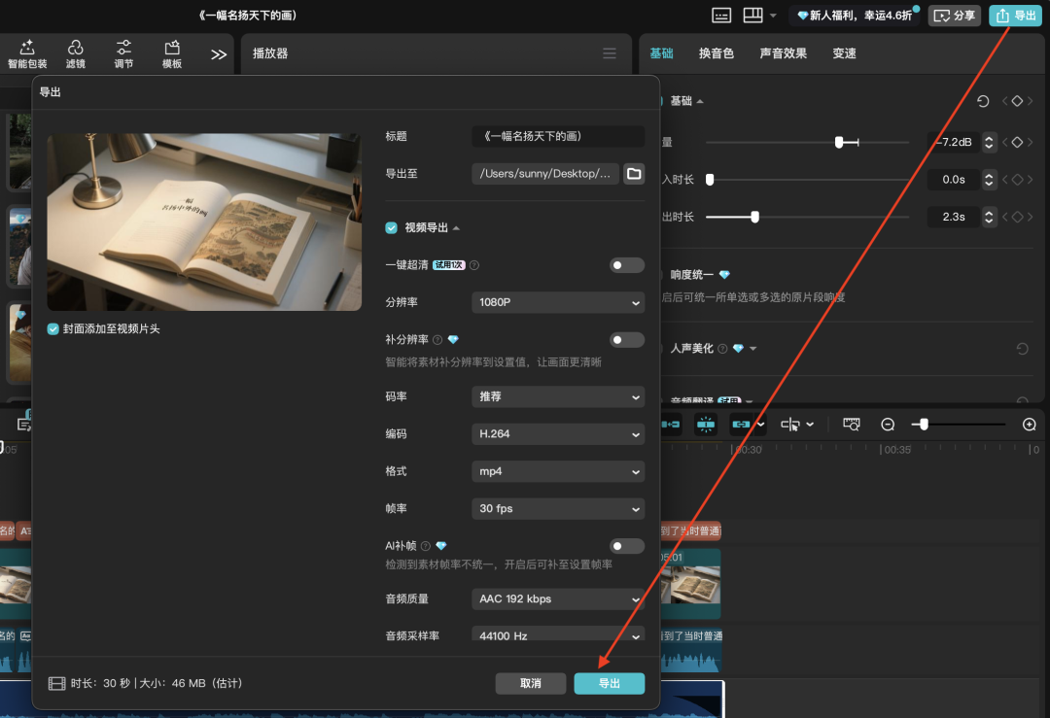Toggle the 一键超清 switch
Screen dimensions: 1050x718
(x=627, y=265)
